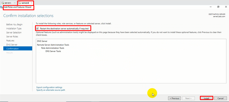Image resolution: width=229 pixels, height=102 pixels.
Task: Jump to the Server Roles step
Action: pos(12,37)
